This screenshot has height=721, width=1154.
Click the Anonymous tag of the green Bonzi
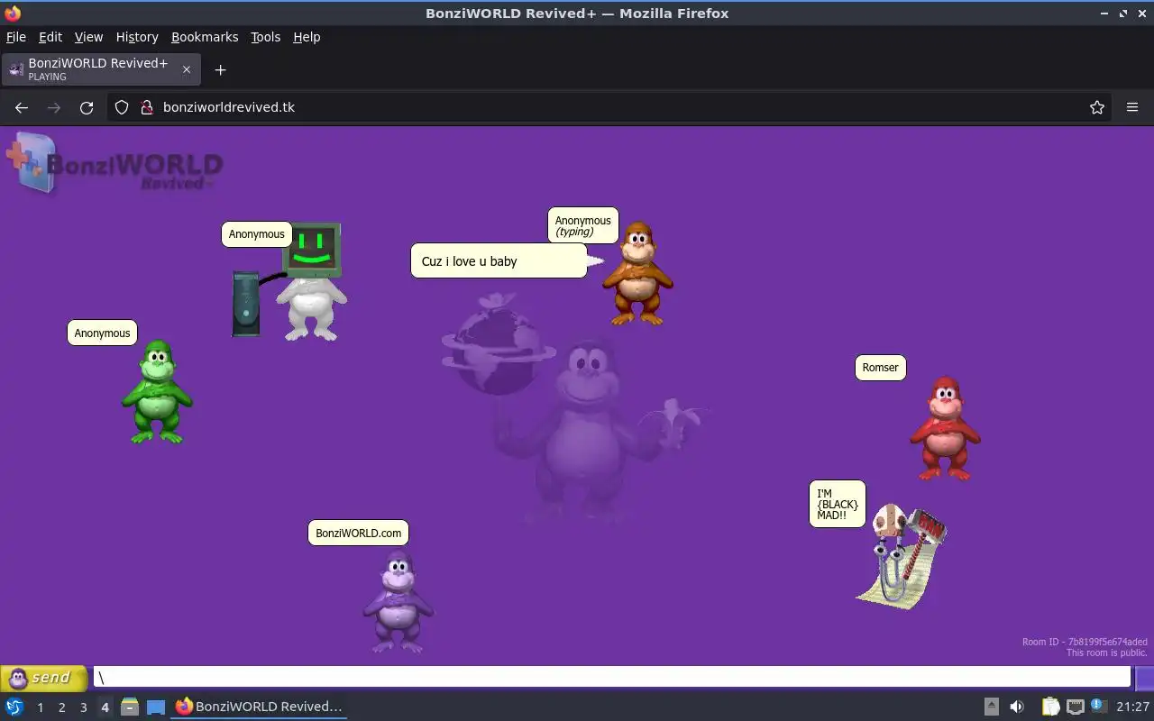tap(102, 333)
